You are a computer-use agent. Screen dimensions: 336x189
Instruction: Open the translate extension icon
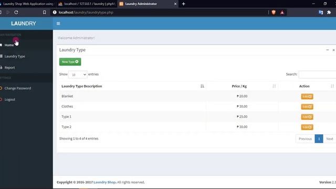click(x=321, y=13)
